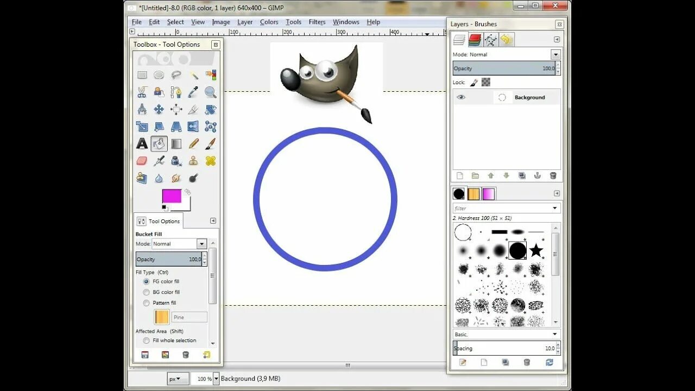Select the Blend gradient tool
The image size is (695, 391).
coord(176,143)
